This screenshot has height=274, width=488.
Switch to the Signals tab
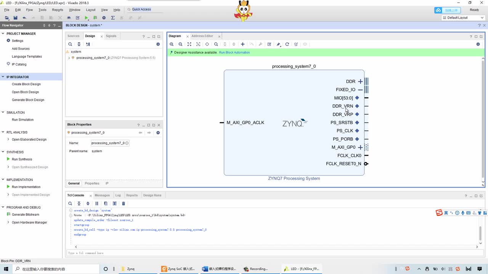tap(111, 36)
